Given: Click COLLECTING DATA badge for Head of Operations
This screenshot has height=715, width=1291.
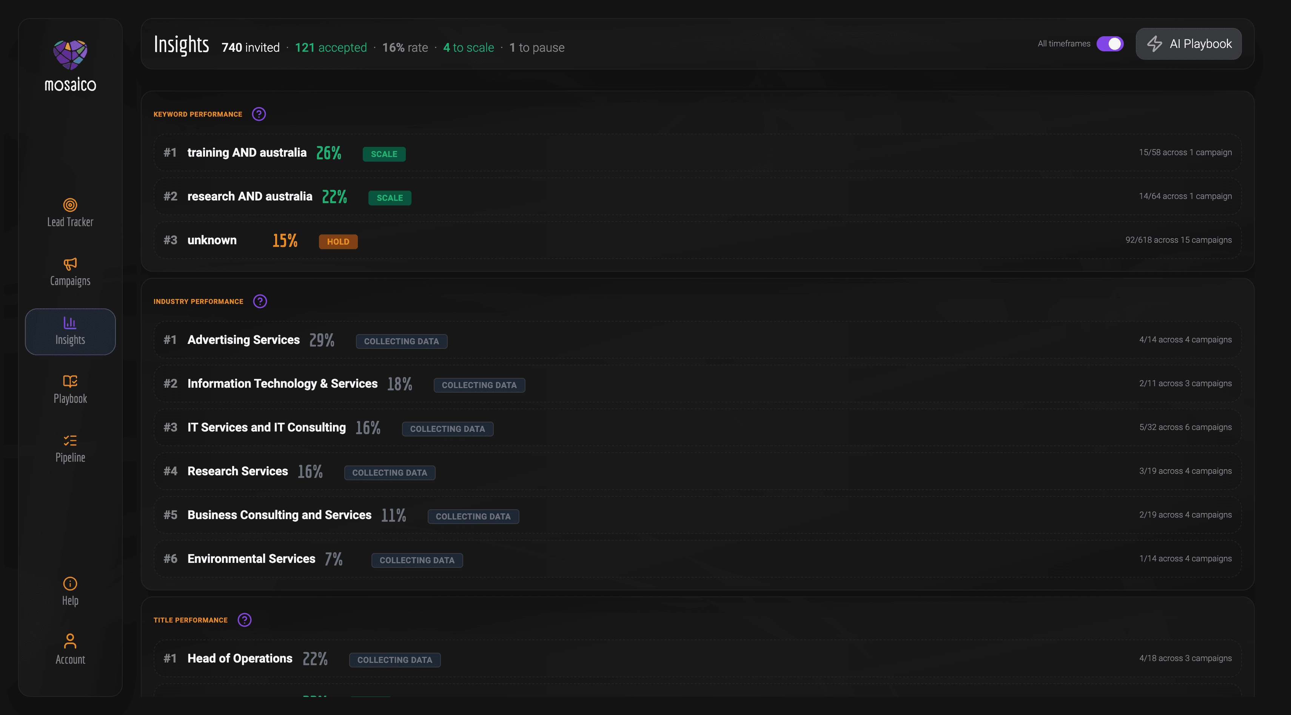Looking at the screenshot, I should 395,660.
